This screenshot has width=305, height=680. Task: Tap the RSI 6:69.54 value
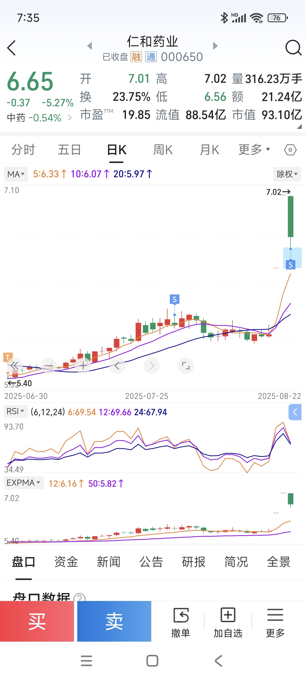point(82,412)
